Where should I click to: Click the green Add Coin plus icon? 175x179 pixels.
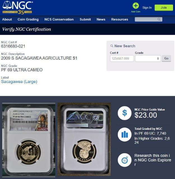click(x=136, y=6)
